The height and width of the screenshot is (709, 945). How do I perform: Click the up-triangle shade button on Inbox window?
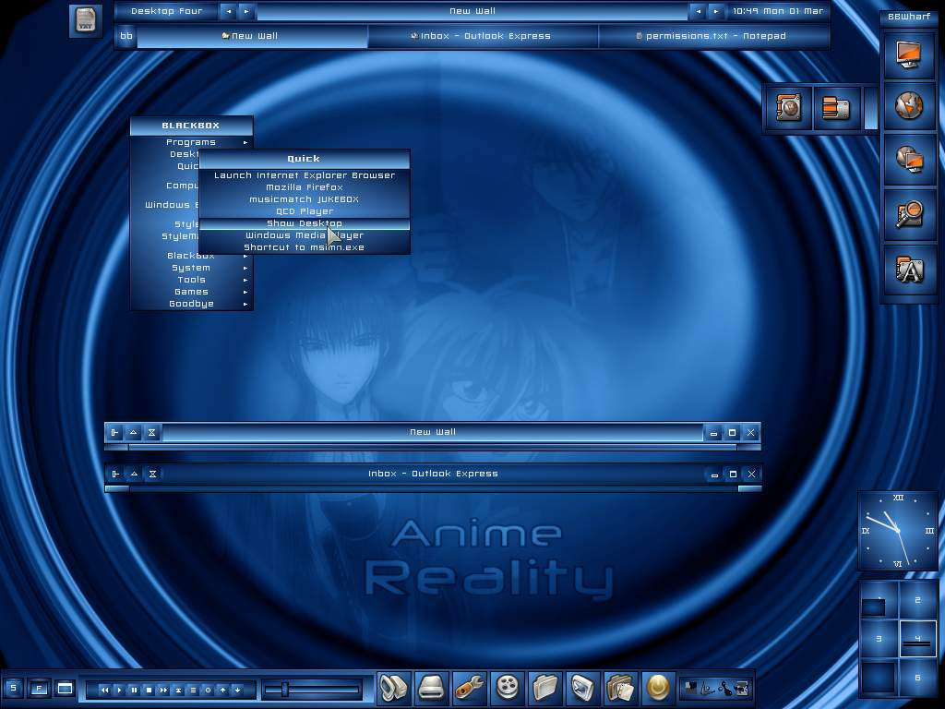(x=134, y=474)
